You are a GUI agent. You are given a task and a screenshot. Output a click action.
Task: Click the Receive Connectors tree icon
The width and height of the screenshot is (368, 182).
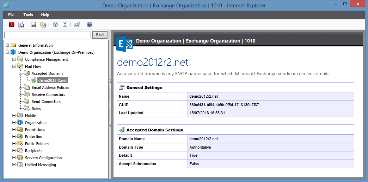pos(27,95)
